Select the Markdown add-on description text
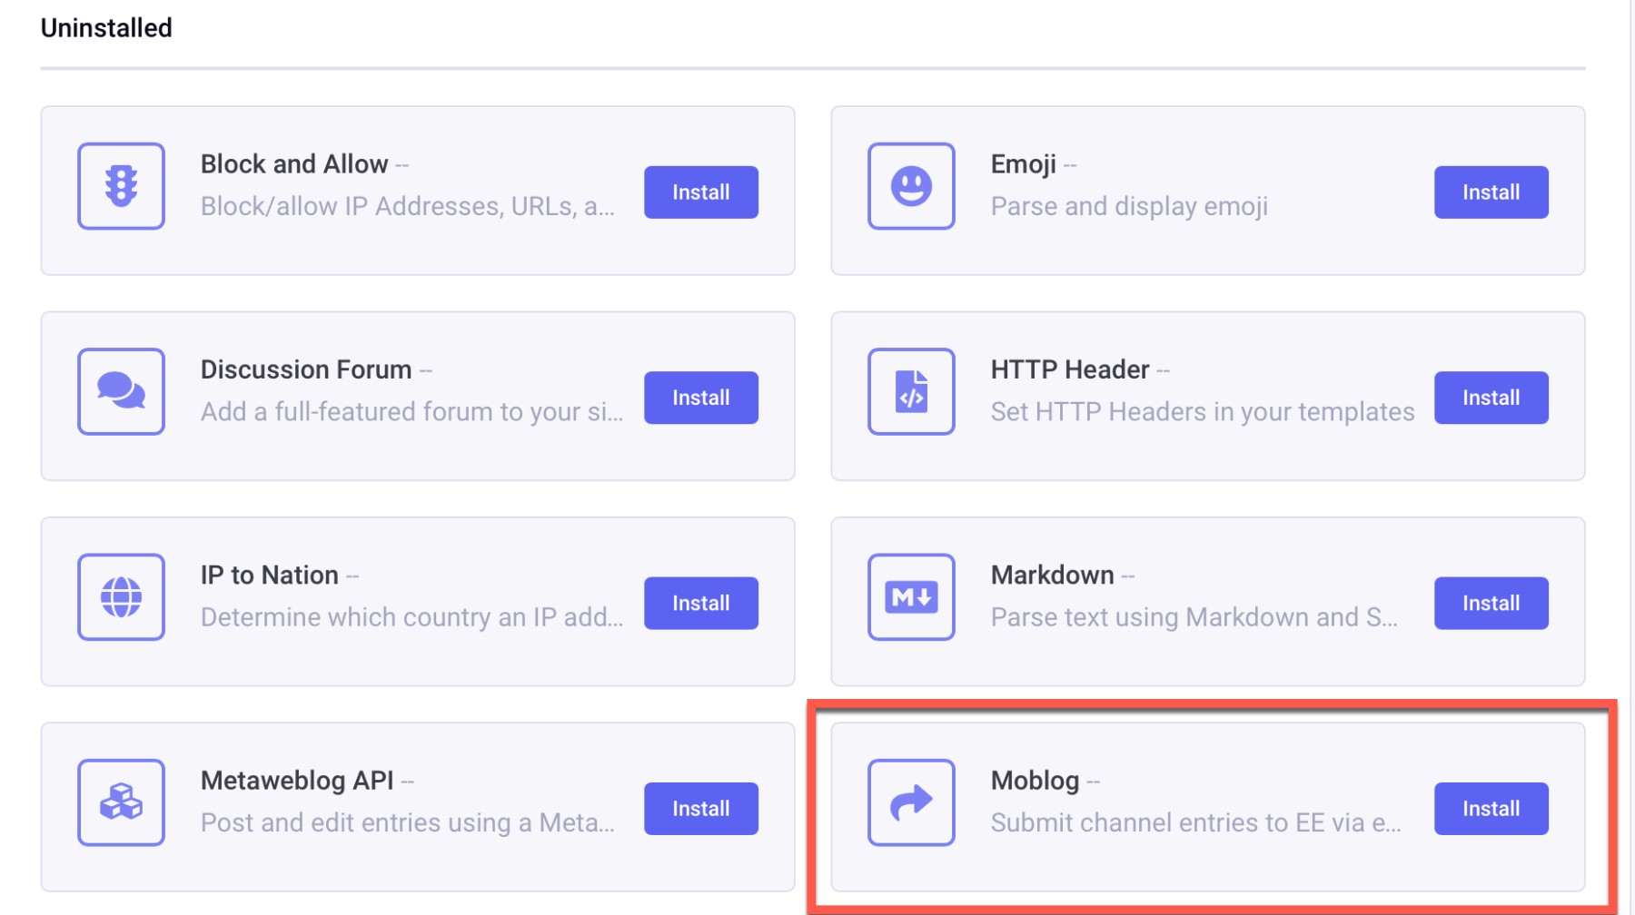1635x915 pixels. 1194,617
